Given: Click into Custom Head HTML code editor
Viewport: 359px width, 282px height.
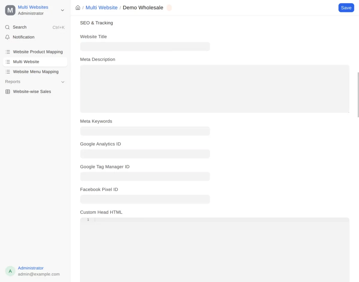Looking at the screenshot, I should pyautogui.click(x=215, y=250).
